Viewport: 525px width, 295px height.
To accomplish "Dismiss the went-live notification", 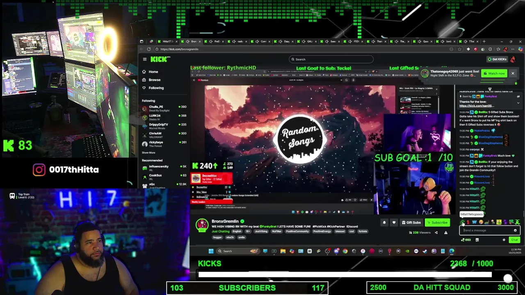I will [513, 73].
